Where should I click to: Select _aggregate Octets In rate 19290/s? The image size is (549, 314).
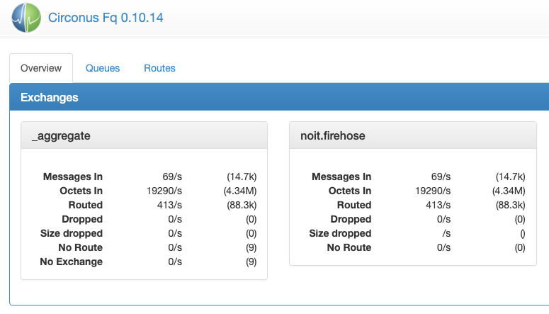pyautogui.click(x=164, y=191)
